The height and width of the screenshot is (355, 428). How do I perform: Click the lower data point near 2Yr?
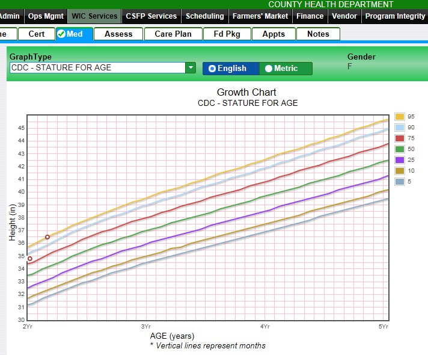tap(29, 259)
